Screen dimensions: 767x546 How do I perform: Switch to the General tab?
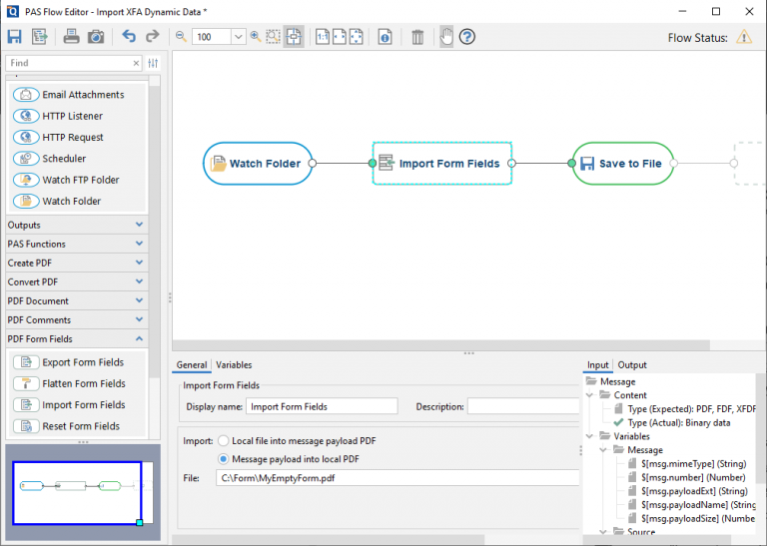coord(192,365)
